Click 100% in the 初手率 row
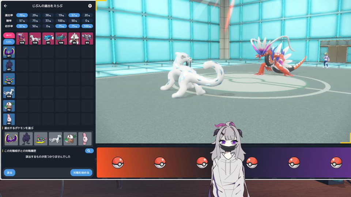Screen dimensions: 351x197 [x=87, y=26]
